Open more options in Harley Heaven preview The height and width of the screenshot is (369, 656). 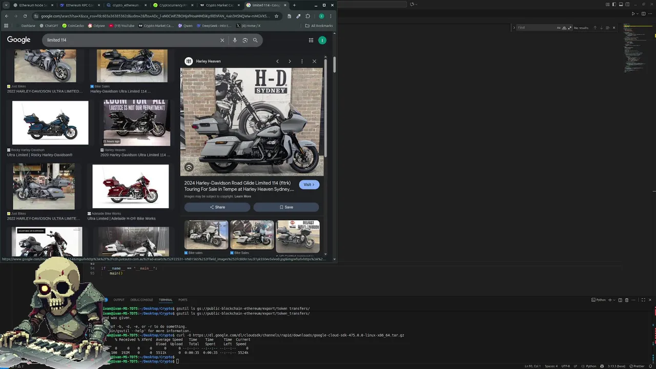pyautogui.click(x=302, y=61)
